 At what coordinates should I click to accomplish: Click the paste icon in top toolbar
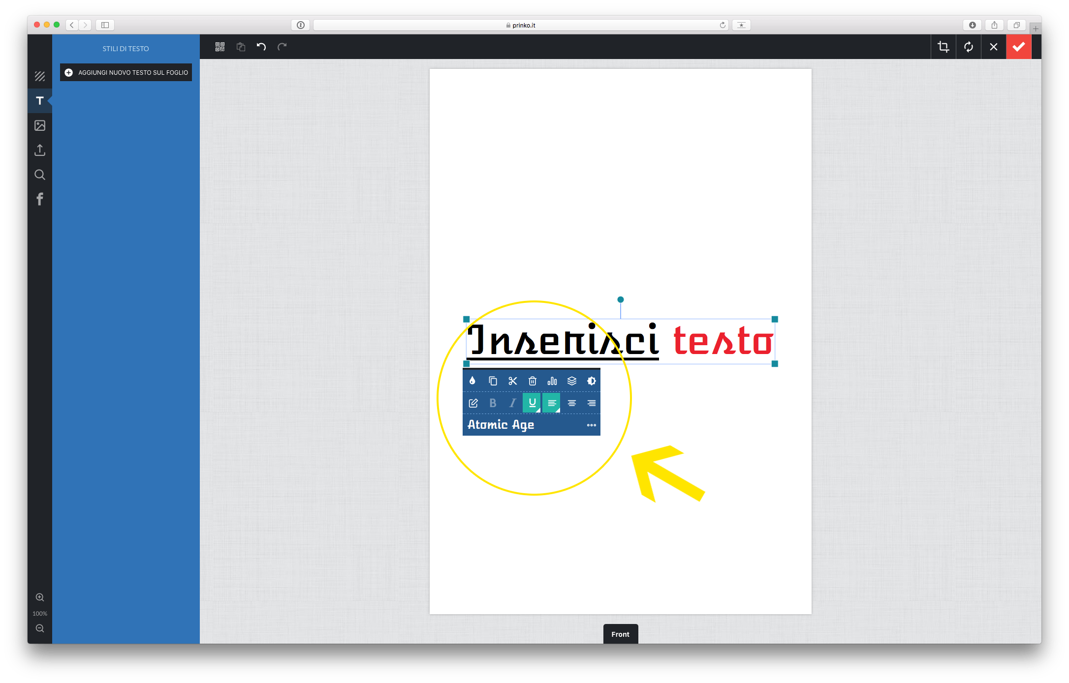click(241, 47)
